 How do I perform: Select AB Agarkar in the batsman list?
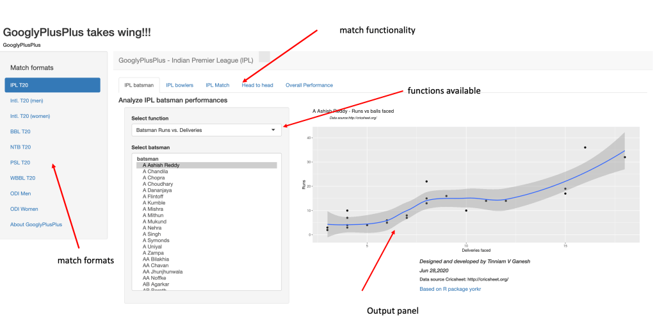point(156,284)
